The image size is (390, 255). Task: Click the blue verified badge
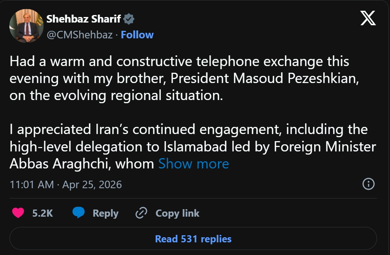[x=129, y=19]
